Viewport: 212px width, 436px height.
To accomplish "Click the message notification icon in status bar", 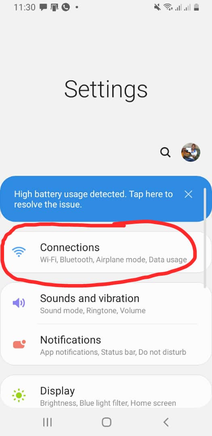I will [x=43, y=7].
